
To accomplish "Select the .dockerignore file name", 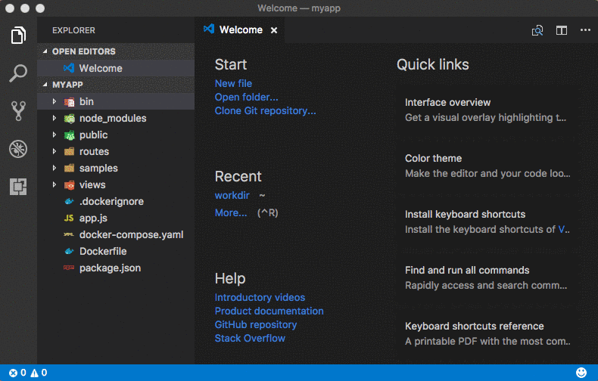I will tap(111, 202).
